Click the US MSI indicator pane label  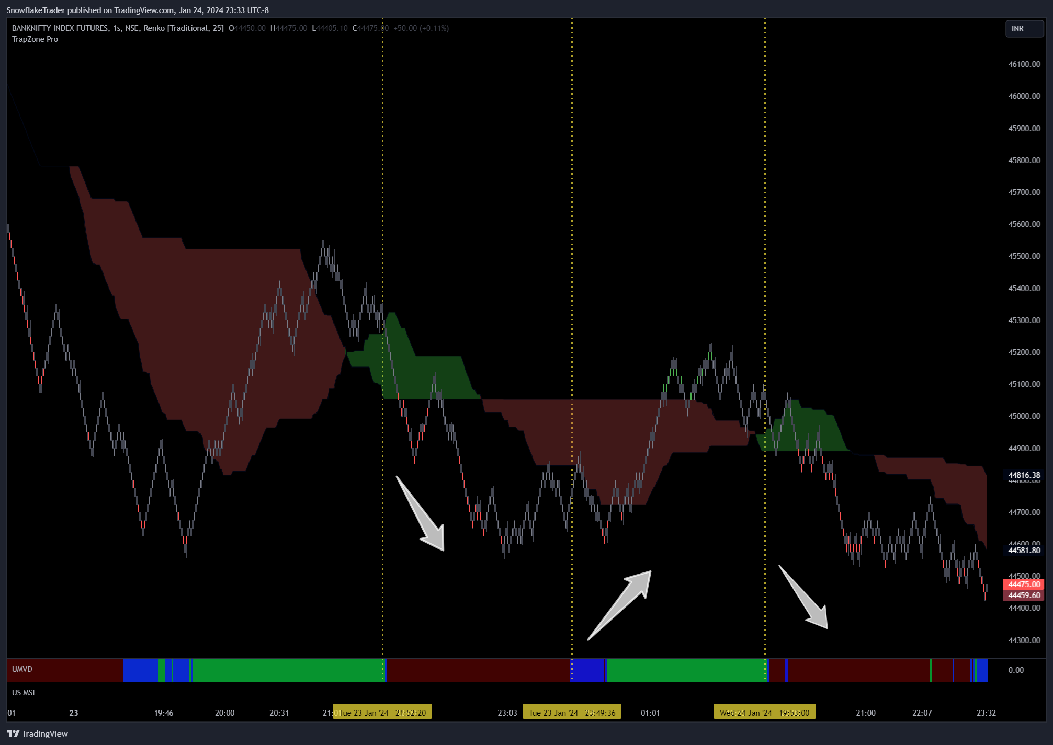point(24,693)
